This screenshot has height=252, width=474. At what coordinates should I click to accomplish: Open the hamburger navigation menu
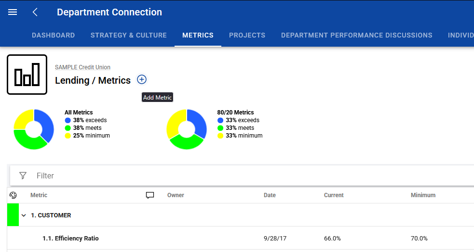tap(13, 12)
